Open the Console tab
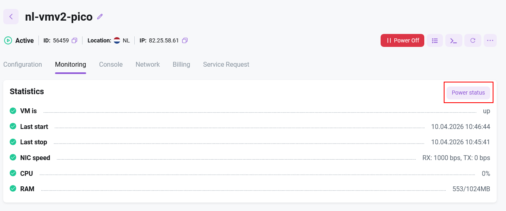This screenshot has height=211, width=506. (111, 64)
